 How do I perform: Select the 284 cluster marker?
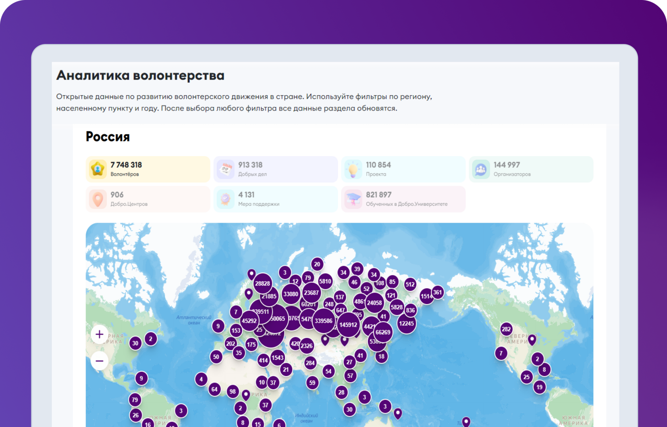[x=310, y=363]
